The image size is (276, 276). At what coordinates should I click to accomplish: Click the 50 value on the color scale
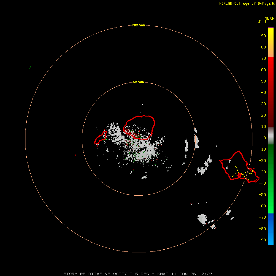pyautogui.click(x=263, y=81)
